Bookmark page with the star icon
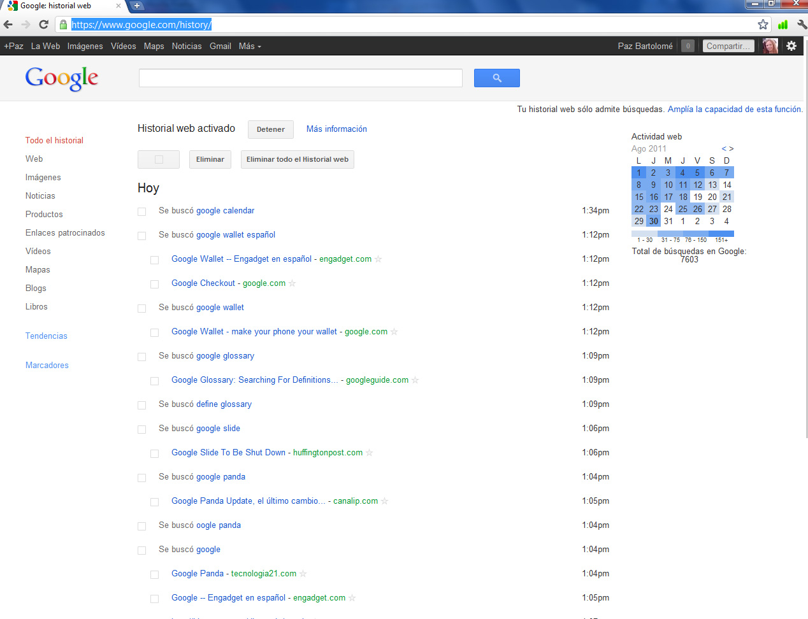Screen dimensions: 808x619 [x=763, y=25]
